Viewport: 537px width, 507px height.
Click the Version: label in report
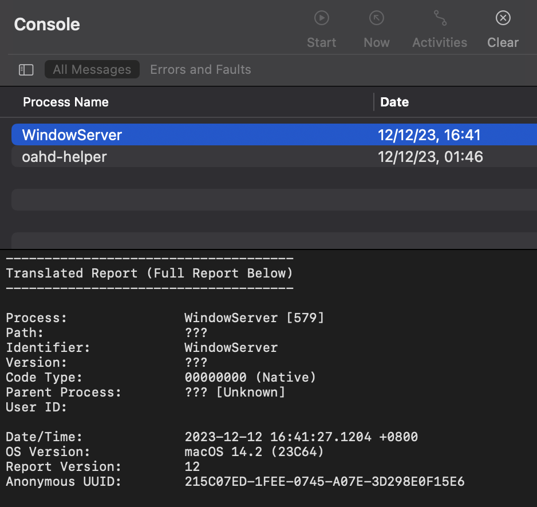point(36,363)
